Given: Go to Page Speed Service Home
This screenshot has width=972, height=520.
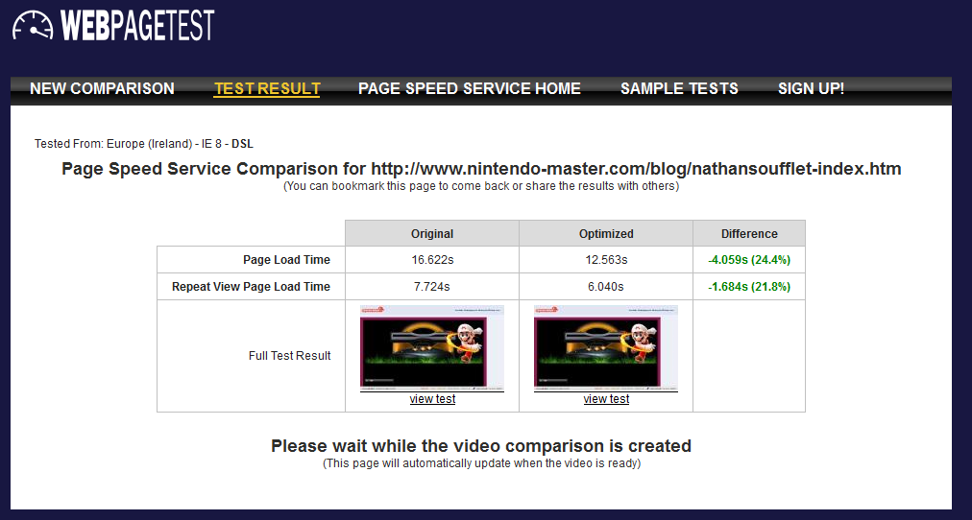Looking at the screenshot, I should click(x=470, y=88).
